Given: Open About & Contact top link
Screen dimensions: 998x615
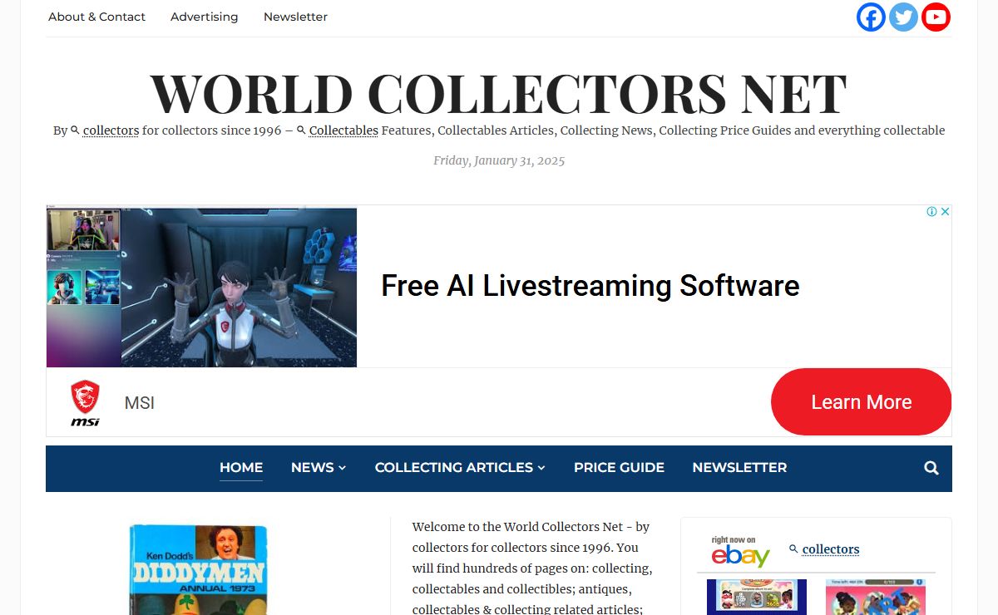Looking at the screenshot, I should coord(96,17).
